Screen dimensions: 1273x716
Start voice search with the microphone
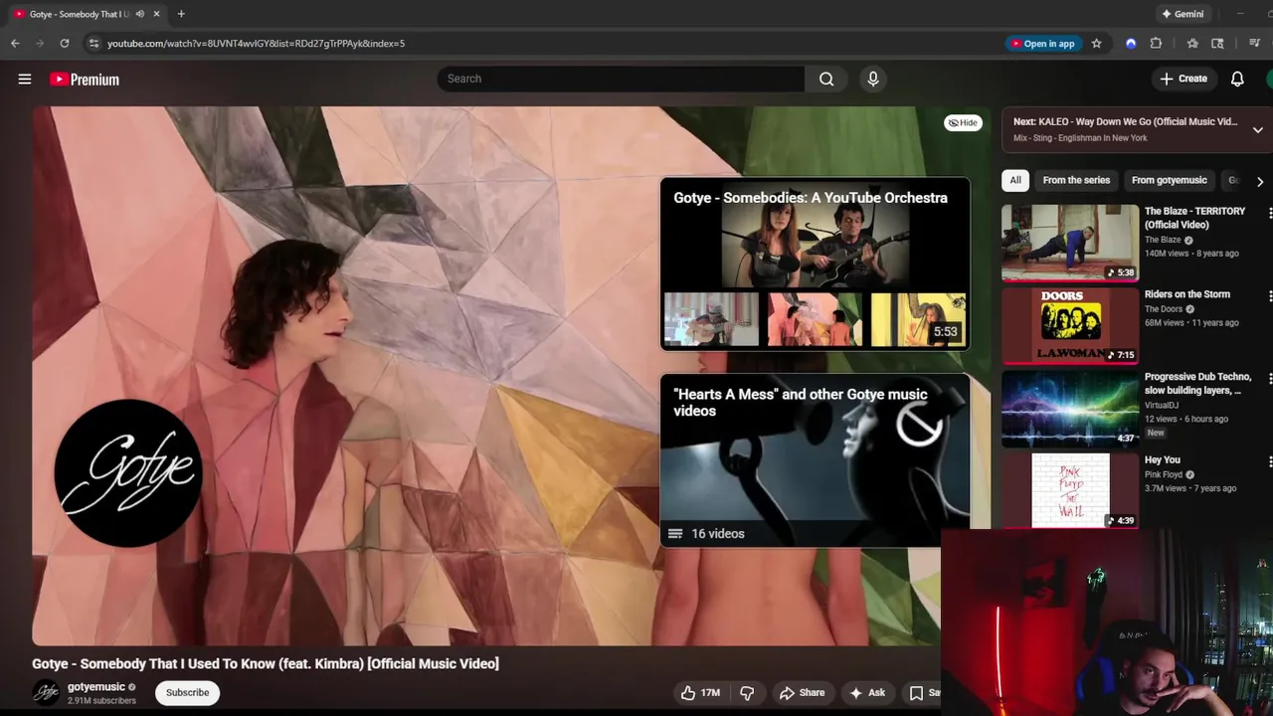pyautogui.click(x=873, y=79)
